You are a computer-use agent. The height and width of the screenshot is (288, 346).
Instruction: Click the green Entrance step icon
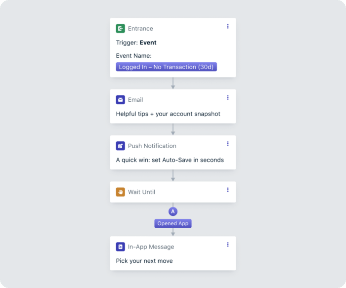click(121, 29)
